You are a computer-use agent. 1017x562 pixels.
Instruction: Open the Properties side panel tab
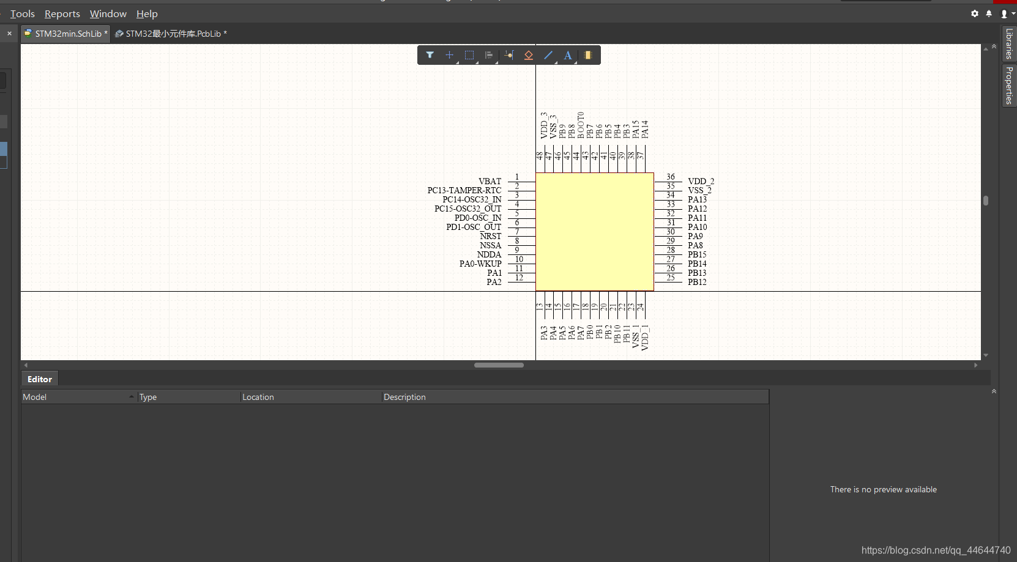point(1009,86)
